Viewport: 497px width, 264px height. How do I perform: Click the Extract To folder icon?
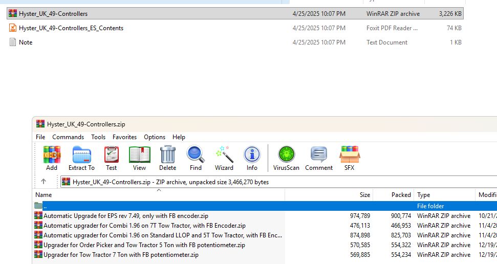(x=81, y=155)
